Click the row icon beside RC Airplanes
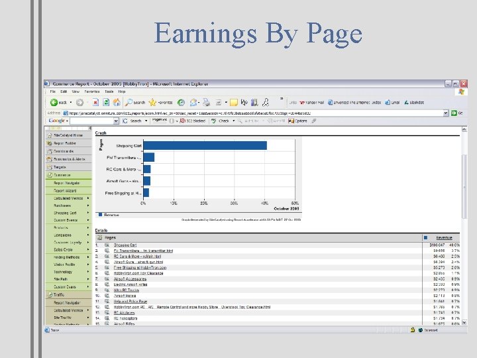Screen dimensions: 477x358 coord(107,313)
